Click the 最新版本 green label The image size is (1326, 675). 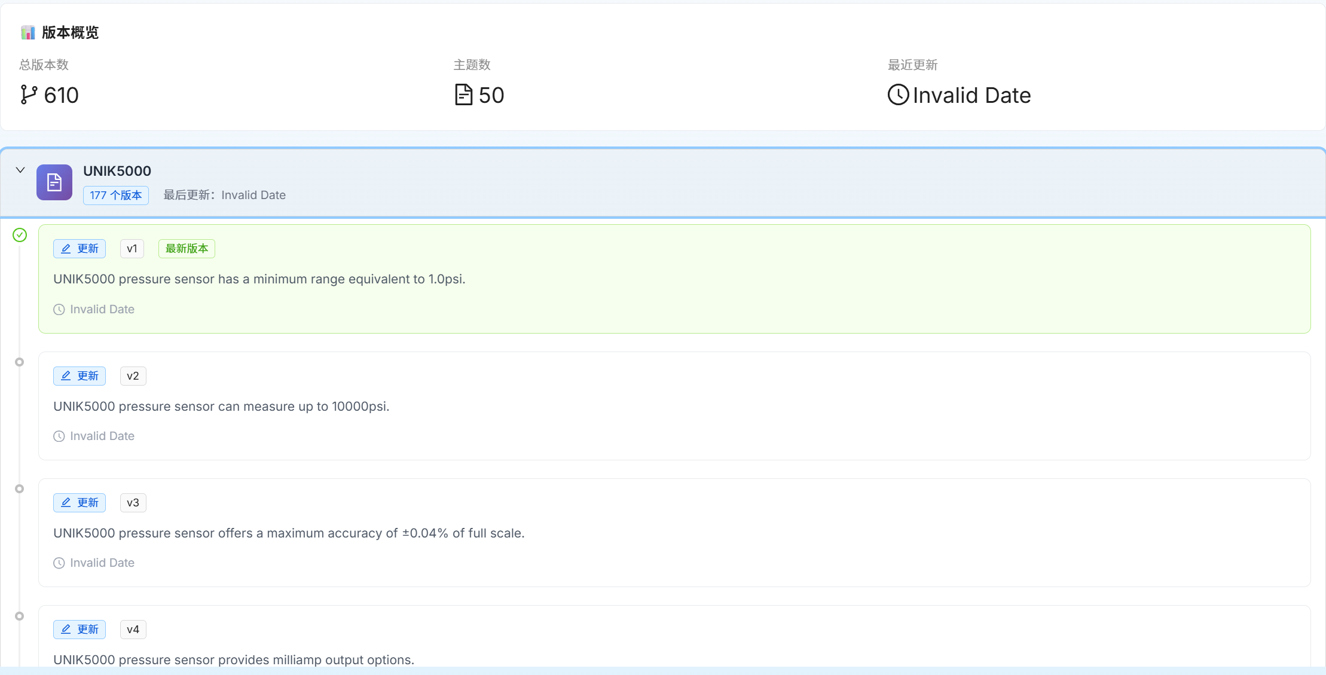[187, 249]
